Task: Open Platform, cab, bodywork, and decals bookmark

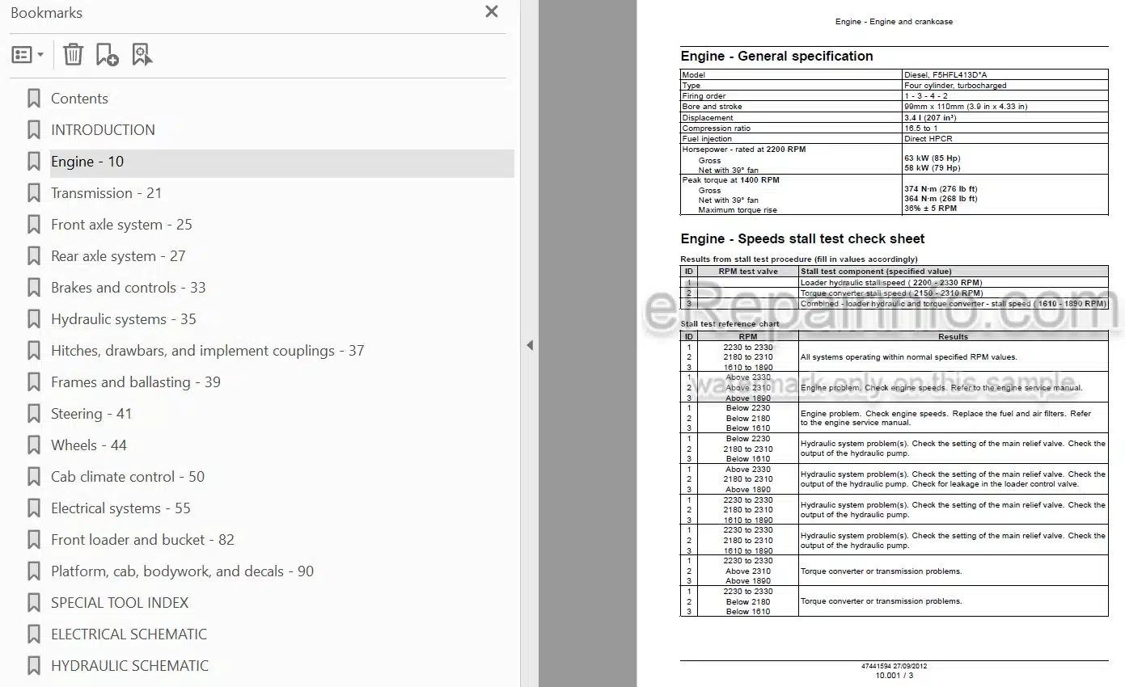Action: 182,571
